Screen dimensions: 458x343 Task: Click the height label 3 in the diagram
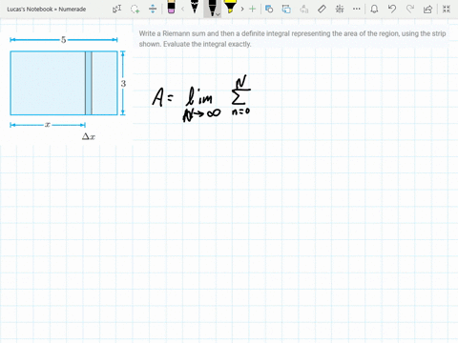pos(123,84)
